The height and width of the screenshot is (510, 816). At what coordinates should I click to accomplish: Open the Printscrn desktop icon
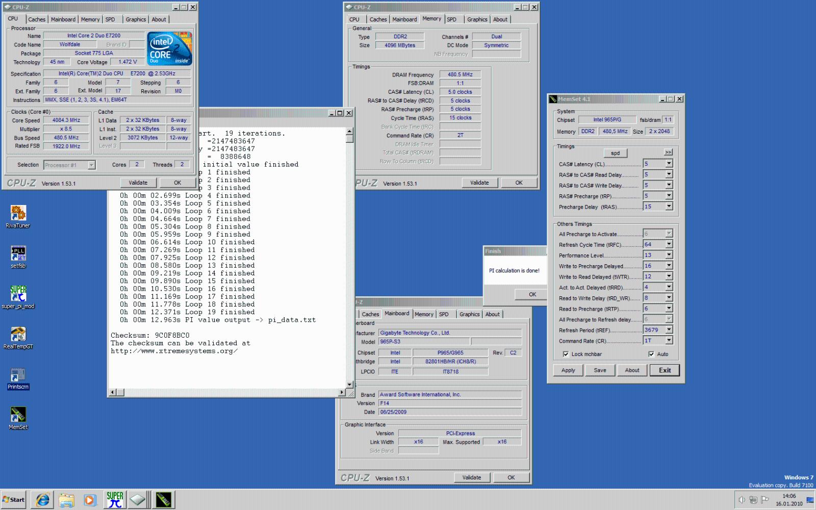pyautogui.click(x=18, y=378)
